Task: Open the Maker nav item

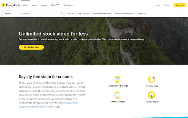Action: coord(55,5)
